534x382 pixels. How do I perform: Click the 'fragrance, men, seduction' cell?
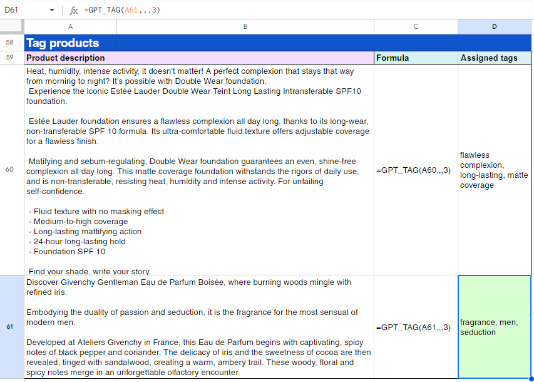click(x=494, y=327)
